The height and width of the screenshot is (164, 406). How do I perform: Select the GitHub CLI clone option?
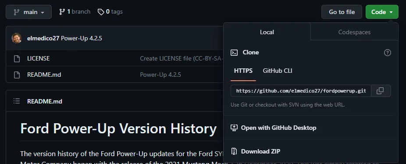(x=277, y=71)
